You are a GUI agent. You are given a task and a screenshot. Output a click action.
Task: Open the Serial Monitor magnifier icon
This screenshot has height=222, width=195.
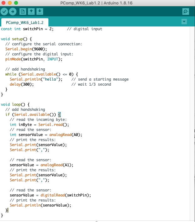pyautogui.click(x=186, y=11)
